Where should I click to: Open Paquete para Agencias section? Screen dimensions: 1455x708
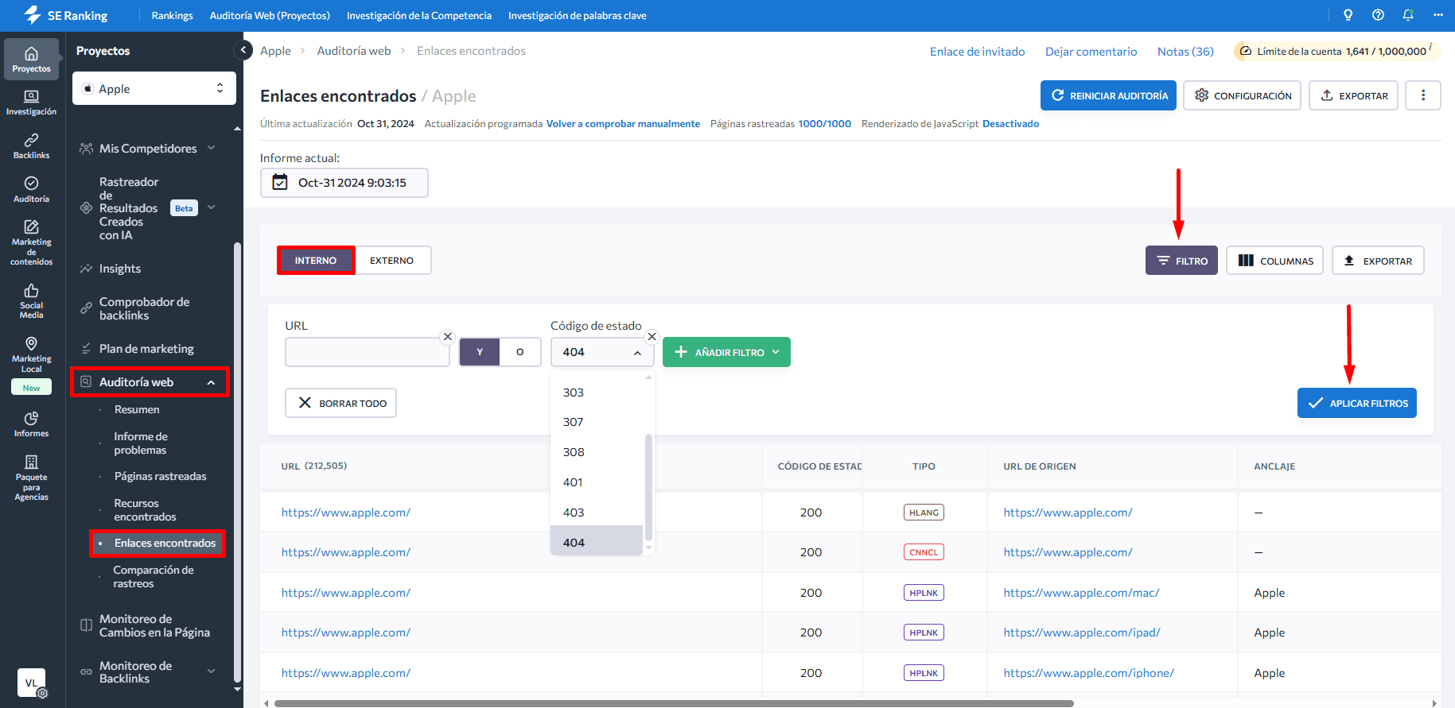(31, 478)
